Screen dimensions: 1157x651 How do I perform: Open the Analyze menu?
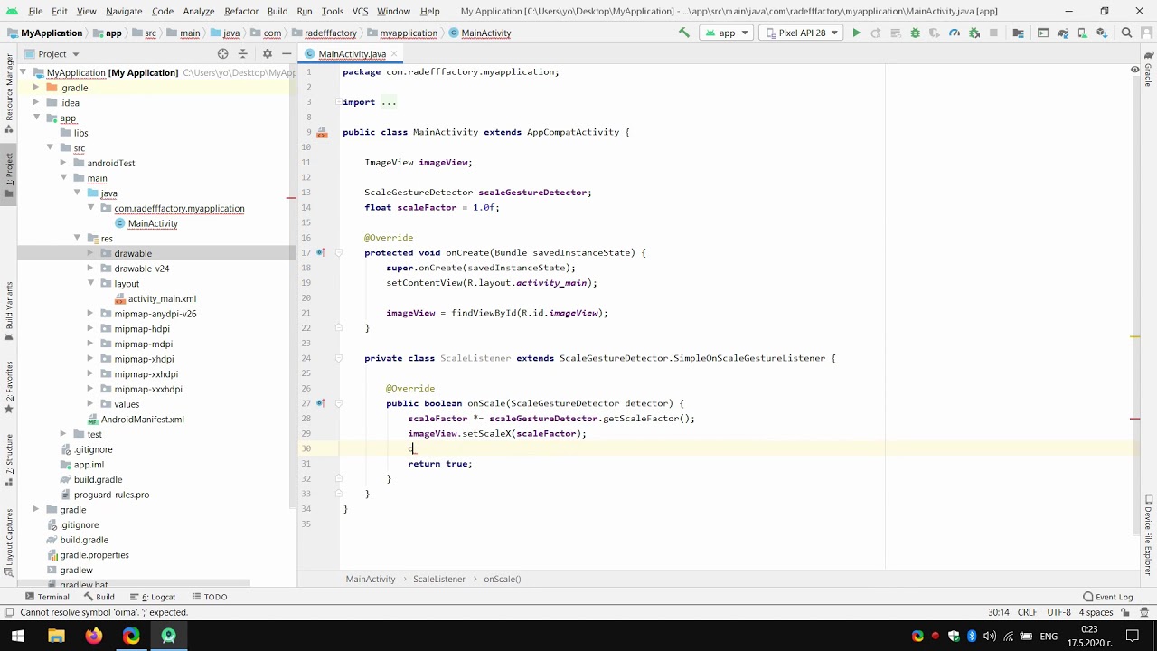(198, 11)
